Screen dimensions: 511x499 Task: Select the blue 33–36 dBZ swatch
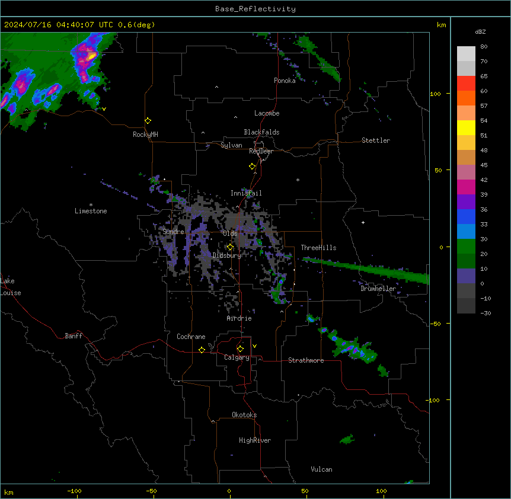click(x=466, y=216)
